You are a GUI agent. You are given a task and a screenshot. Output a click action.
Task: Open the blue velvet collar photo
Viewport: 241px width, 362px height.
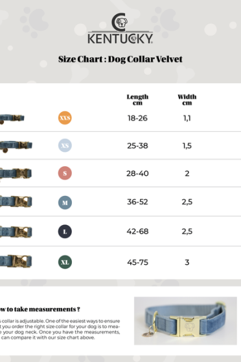pyautogui.click(x=185, y=320)
